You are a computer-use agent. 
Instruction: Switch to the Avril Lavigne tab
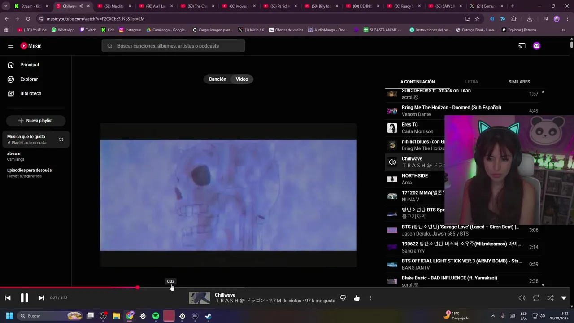(x=156, y=6)
